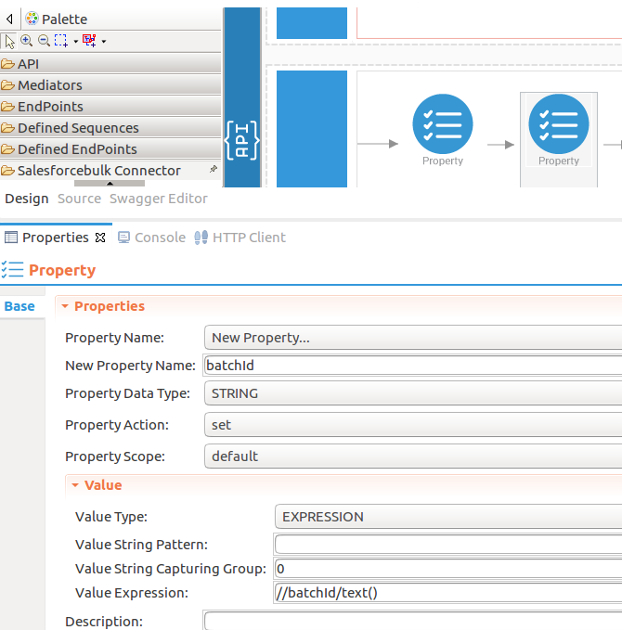
Task: Expand the API palette folder
Action: (110, 63)
